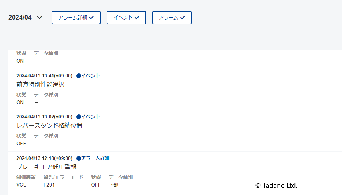Select the 2024/04/13 13:41 timestamp
The height and width of the screenshot is (195, 342).
[44, 75]
